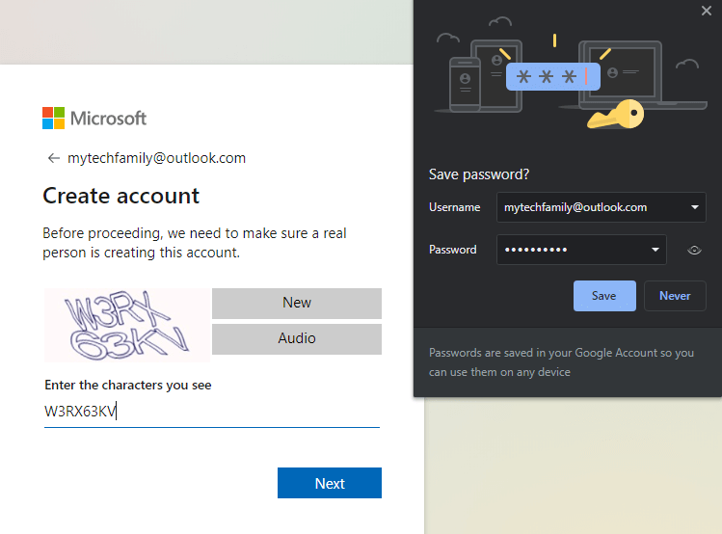Choose Never to skip saving password
Viewport: 722px width, 534px height.
tap(675, 296)
